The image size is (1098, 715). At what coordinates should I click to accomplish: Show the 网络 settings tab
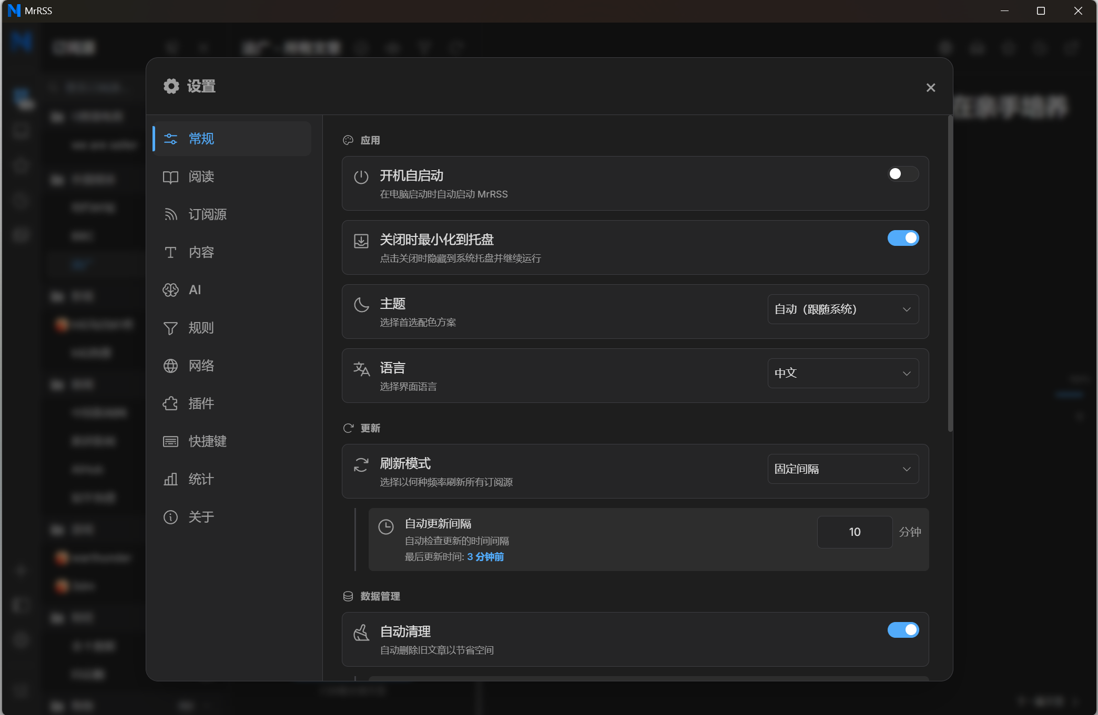tap(232, 366)
